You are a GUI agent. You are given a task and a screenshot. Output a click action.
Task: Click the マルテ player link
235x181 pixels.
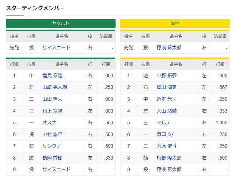[x=163, y=123]
